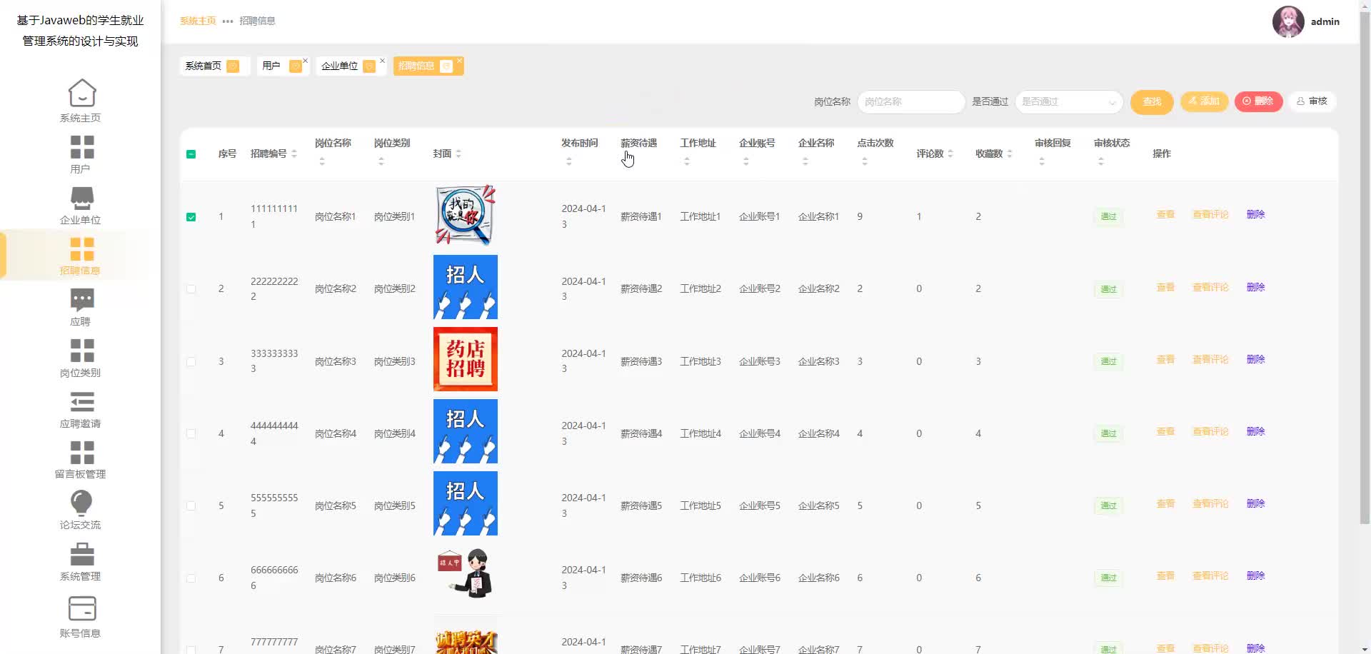Open the 账号信息 card icon
Image resolution: width=1371 pixels, height=654 pixels.
pos(81,609)
